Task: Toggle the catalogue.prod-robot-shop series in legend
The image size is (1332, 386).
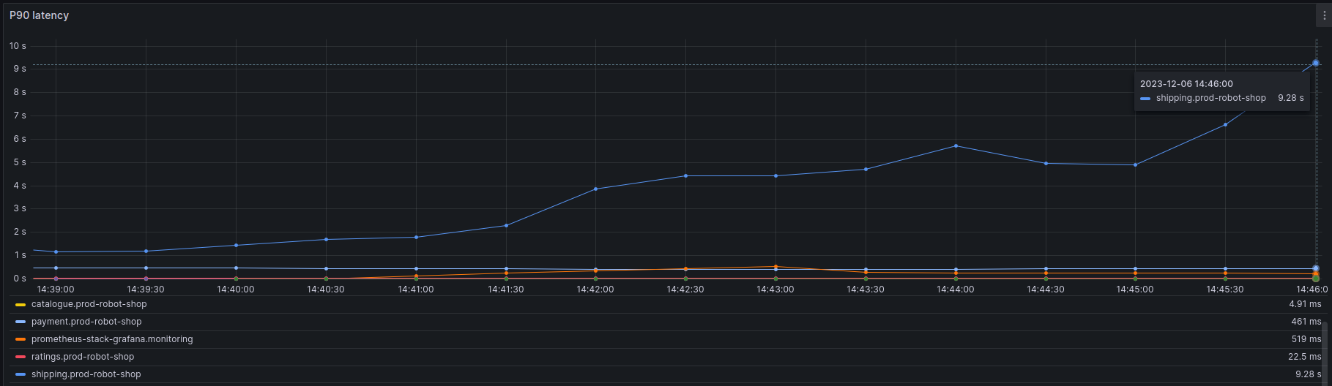Action: (89, 304)
